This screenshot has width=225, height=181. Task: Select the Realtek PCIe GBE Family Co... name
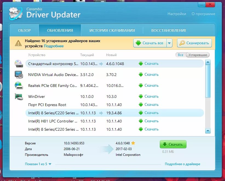coord(53,86)
